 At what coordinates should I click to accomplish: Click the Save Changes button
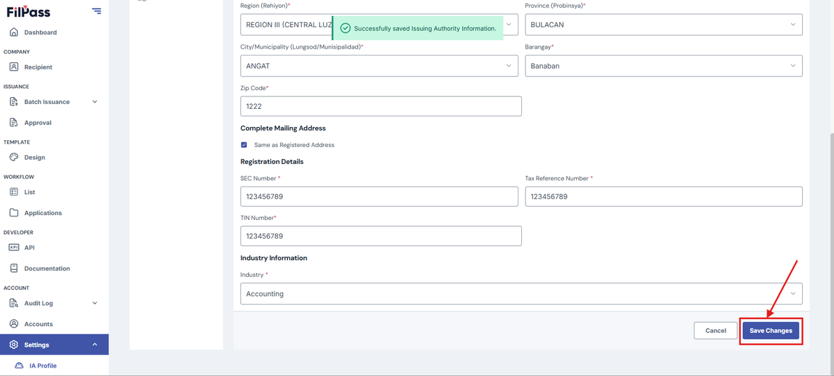pos(771,331)
